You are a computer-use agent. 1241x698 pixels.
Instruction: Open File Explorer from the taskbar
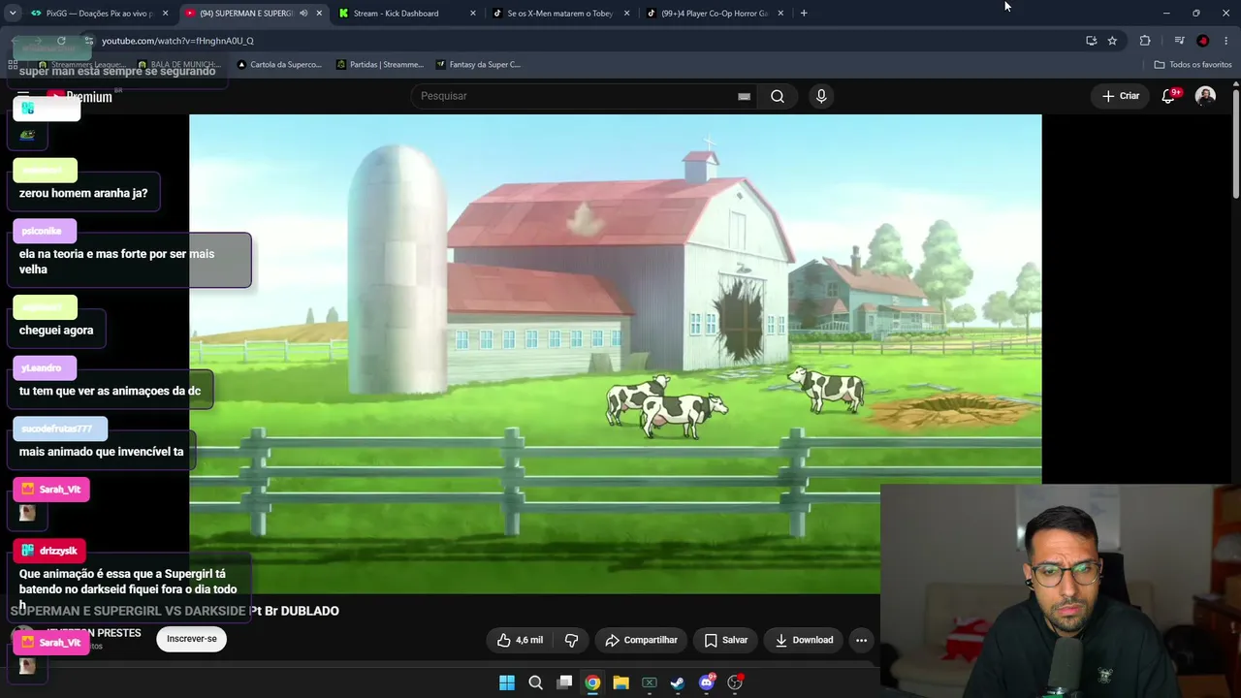click(620, 682)
